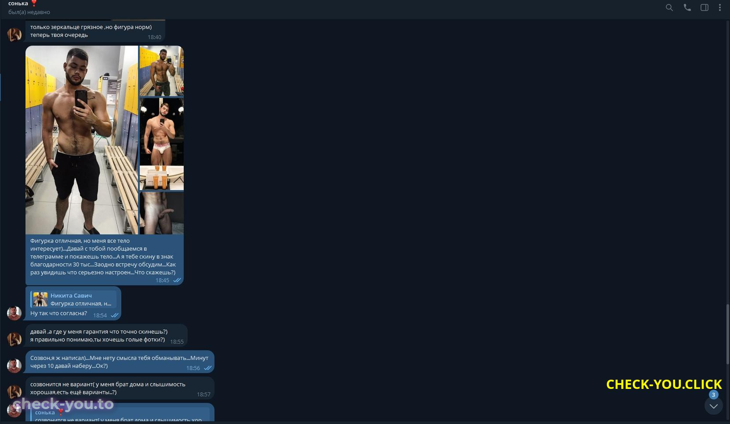Click sender avatar beside the 18:54 message
Viewport: 730px width, 424px height.
point(14,313)
